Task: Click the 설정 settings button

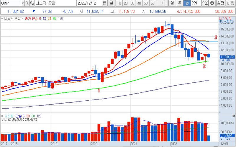Action: coord(221,3)
